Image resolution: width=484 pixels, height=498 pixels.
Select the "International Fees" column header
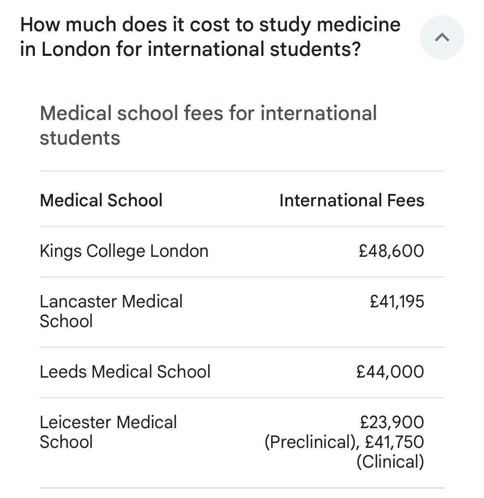352,201
